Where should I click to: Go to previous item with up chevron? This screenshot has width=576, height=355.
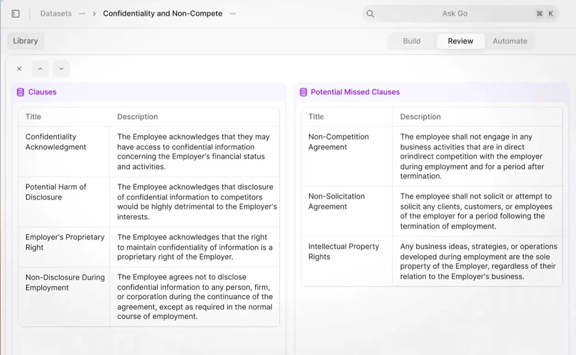click(40, 69)
